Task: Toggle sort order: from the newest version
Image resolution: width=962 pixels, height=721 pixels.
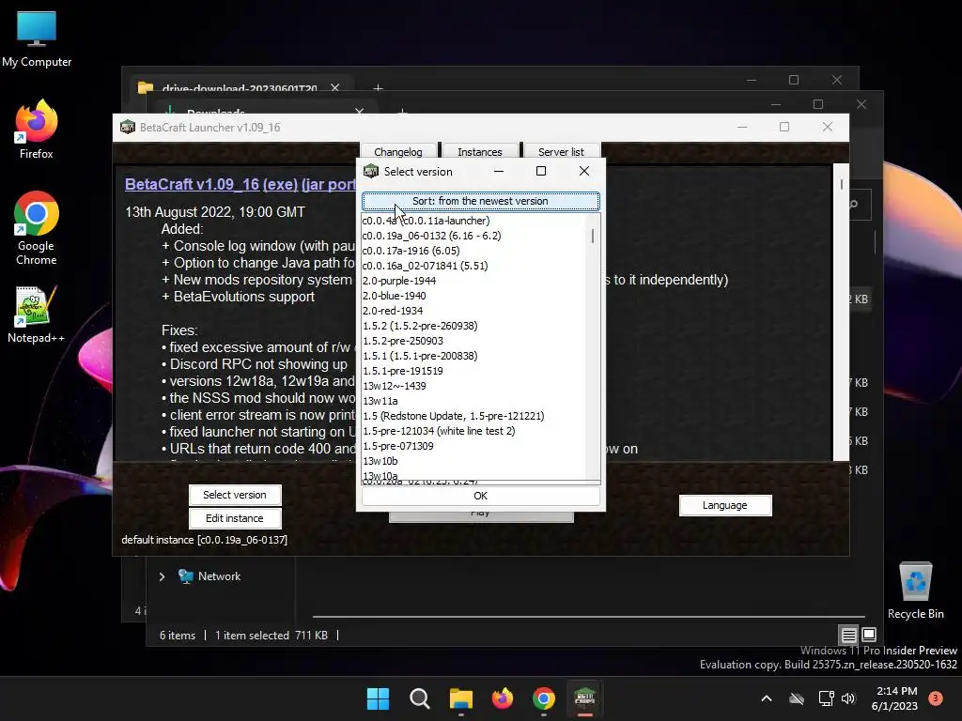Action: coord(480,201)
